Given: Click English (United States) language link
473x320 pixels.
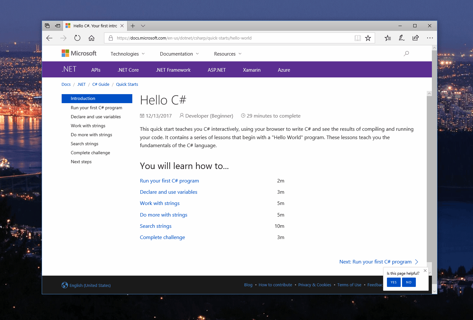Looking at the screenshot, I should (90, 286).
